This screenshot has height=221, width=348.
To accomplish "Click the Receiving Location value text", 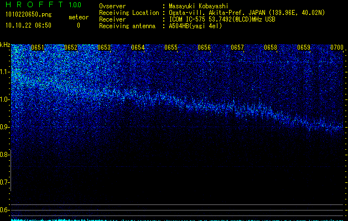I will coord(247,13).
